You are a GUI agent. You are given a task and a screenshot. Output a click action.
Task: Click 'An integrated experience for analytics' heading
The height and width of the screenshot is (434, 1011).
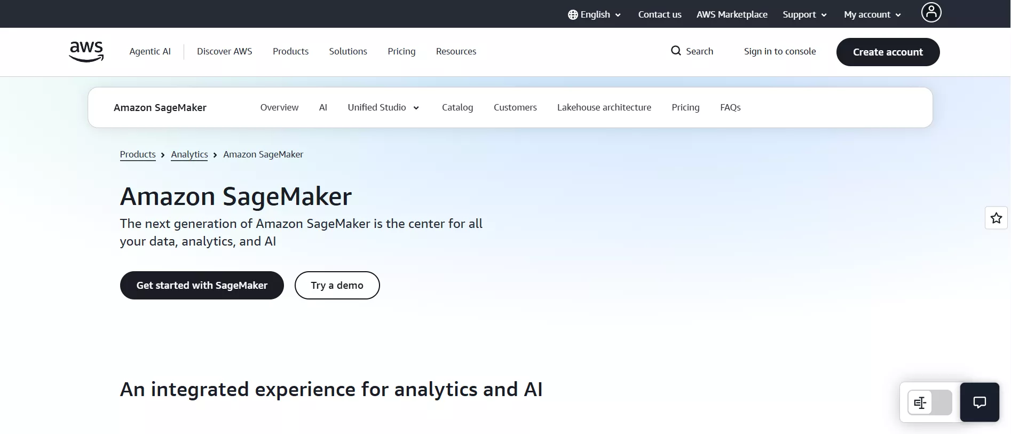[x=331, y=389]
